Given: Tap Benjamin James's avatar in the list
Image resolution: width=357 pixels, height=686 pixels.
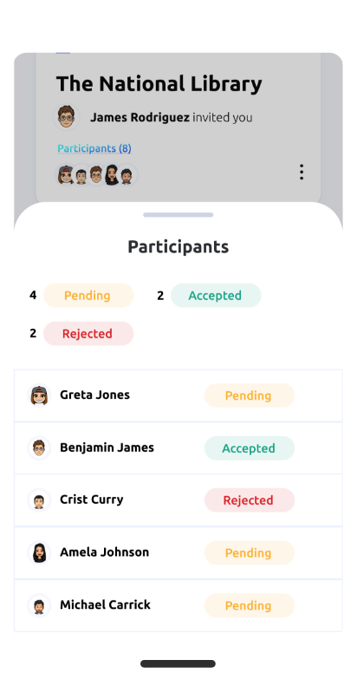Looking at the screenshot, I should tap(39, 448).
